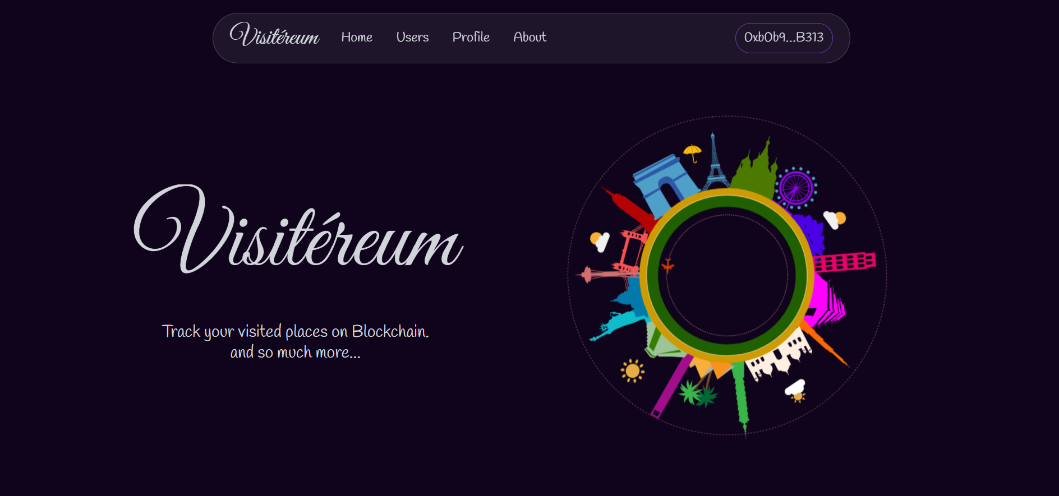Click the yellow sun icon
The image size is (1059, 496).
pyautogui.click(x=633, y=370)
